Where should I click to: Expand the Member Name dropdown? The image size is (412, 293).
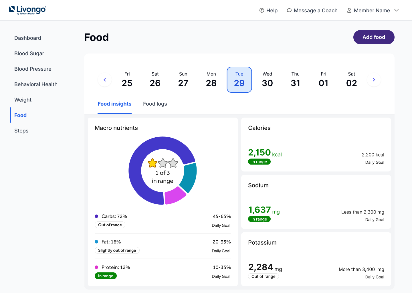[x=397, y=10]
